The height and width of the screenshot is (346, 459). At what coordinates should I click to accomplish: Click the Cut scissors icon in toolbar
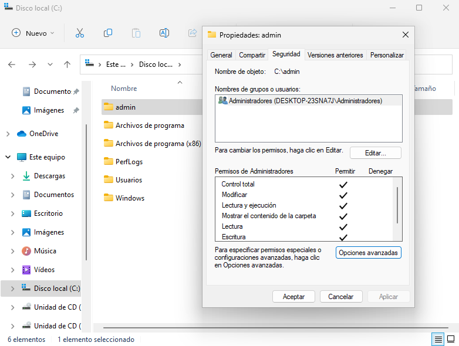(80, 33)
